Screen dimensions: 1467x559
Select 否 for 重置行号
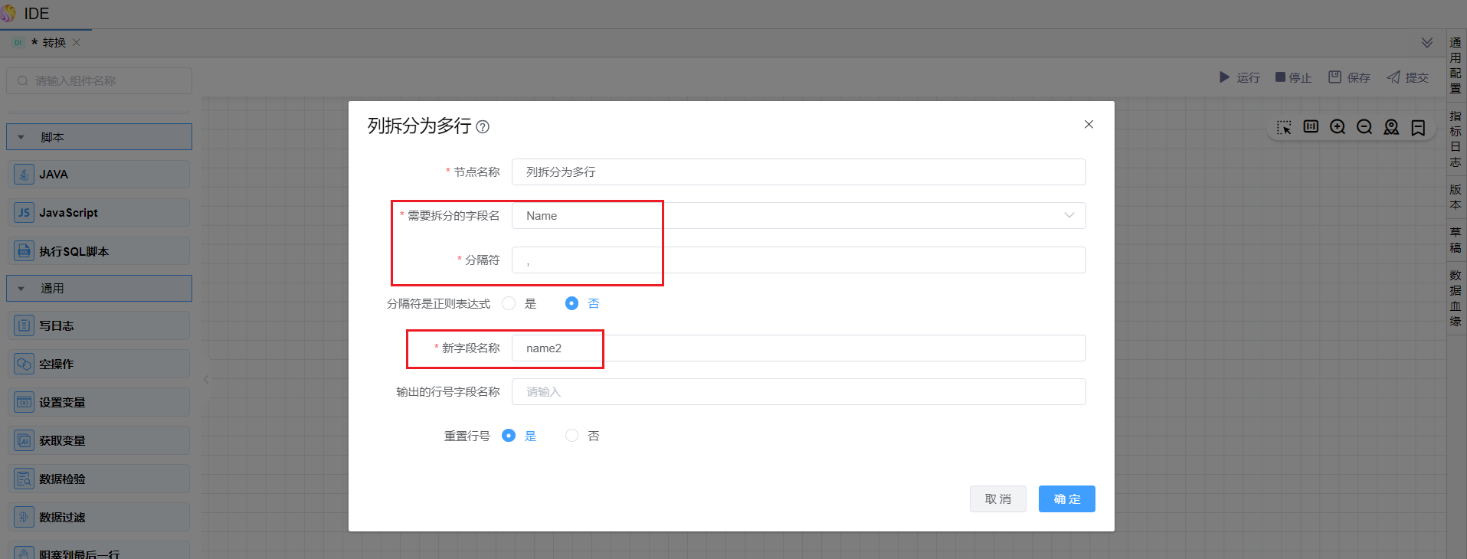click(571, 435)
